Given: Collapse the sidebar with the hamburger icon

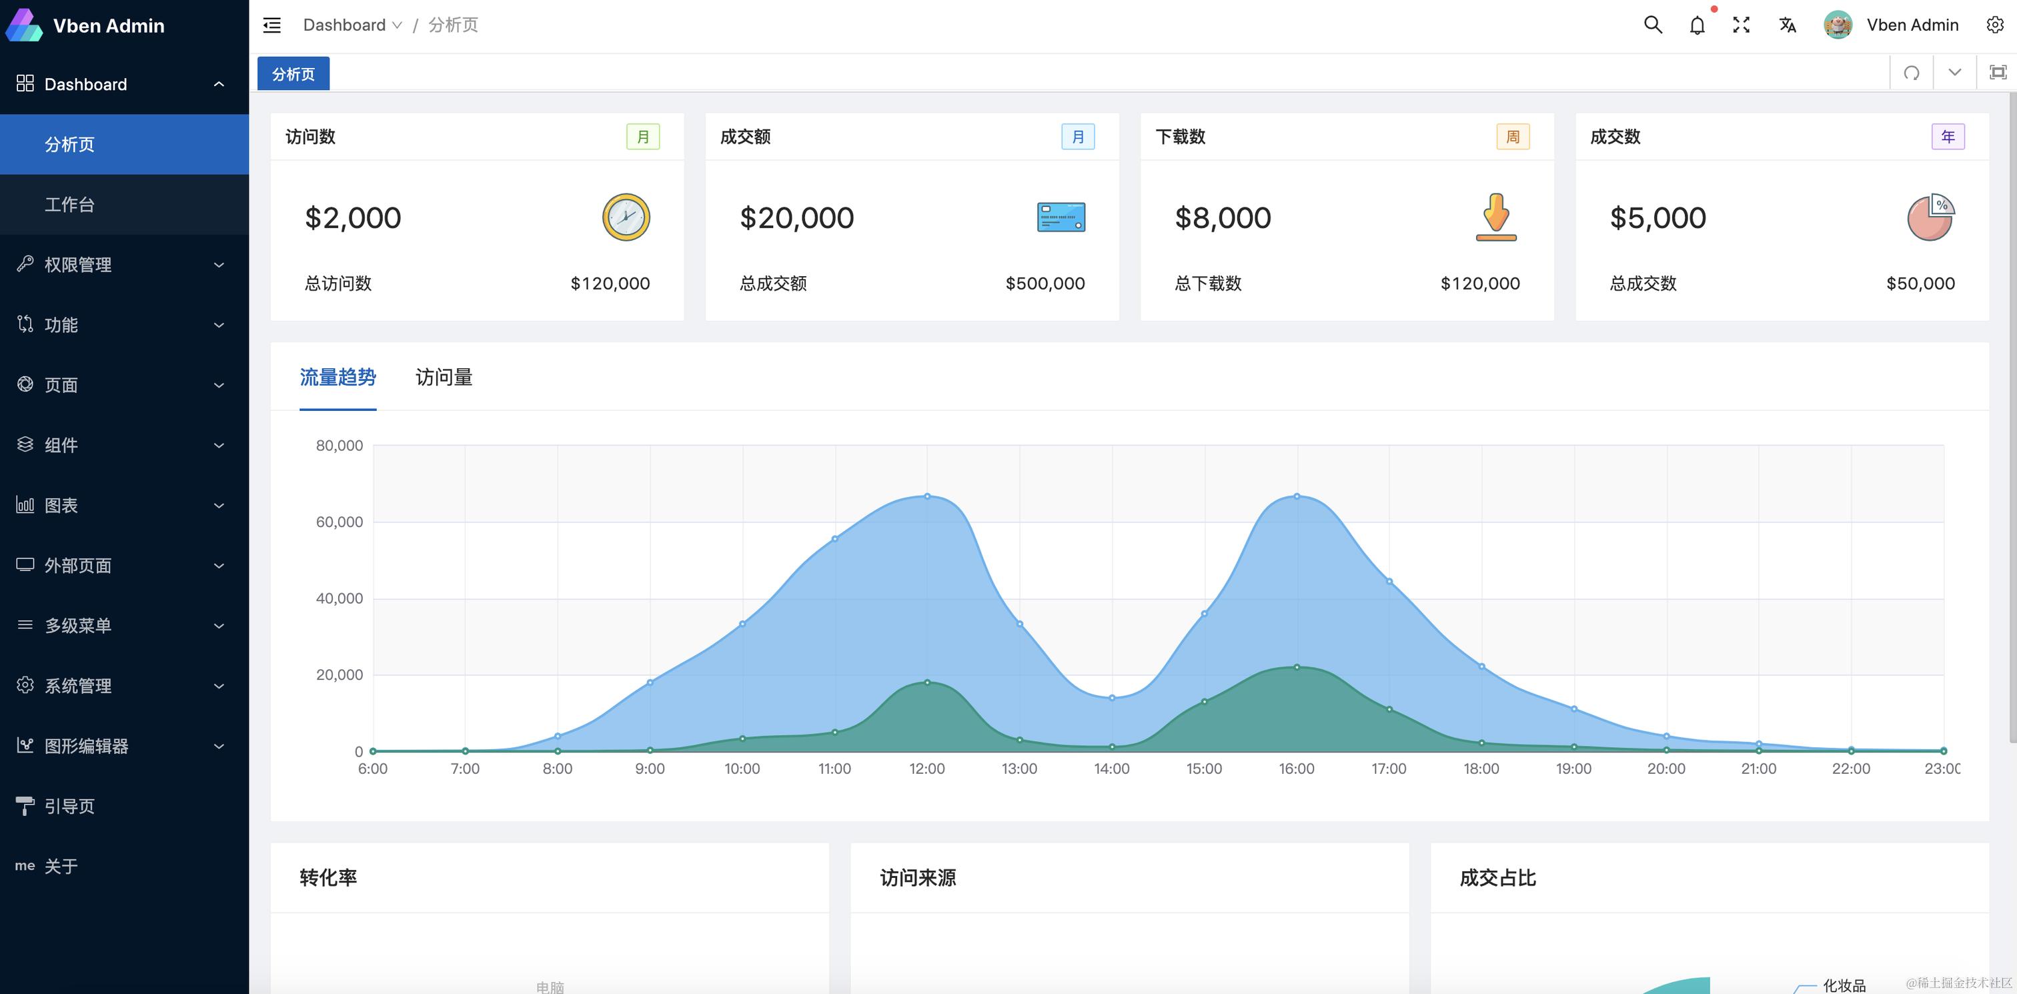Looking at the screenshot, I should pos(271,24).
